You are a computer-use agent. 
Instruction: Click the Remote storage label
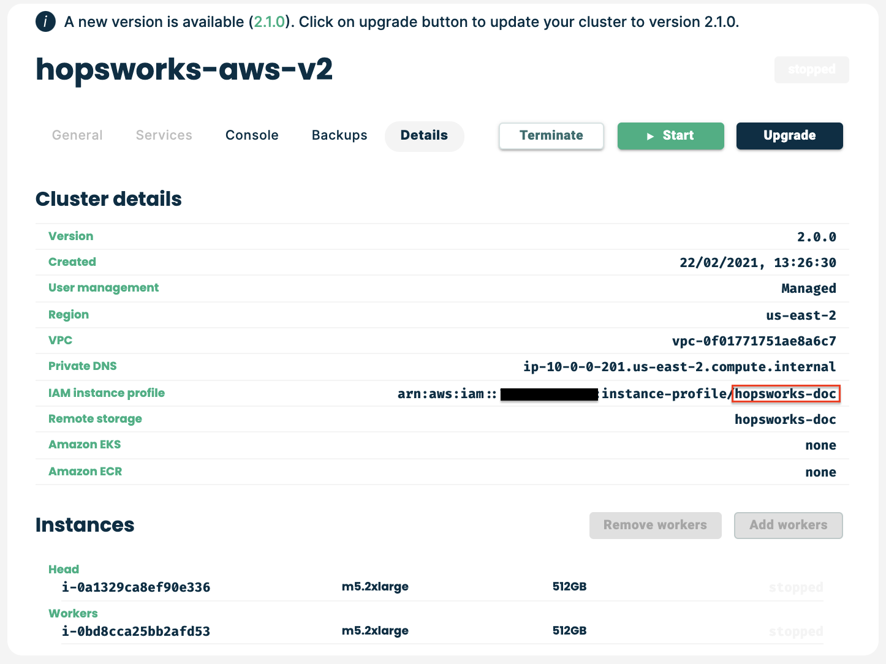tap(96, 419)
